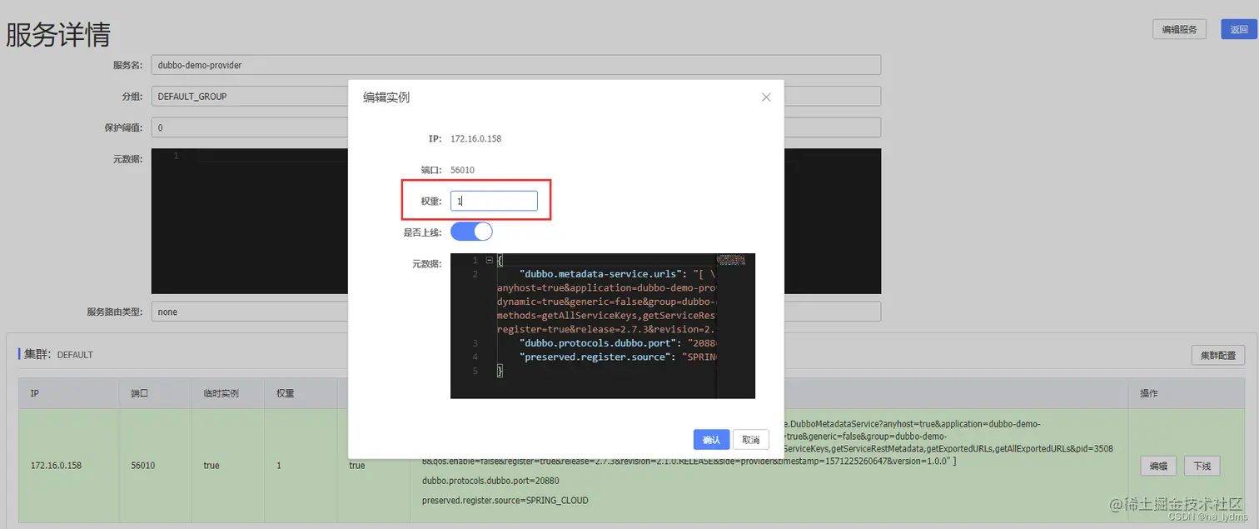Cancel editing via the 取消 button
Viewport: 1259px width, 529px height.
click(750, 439)
